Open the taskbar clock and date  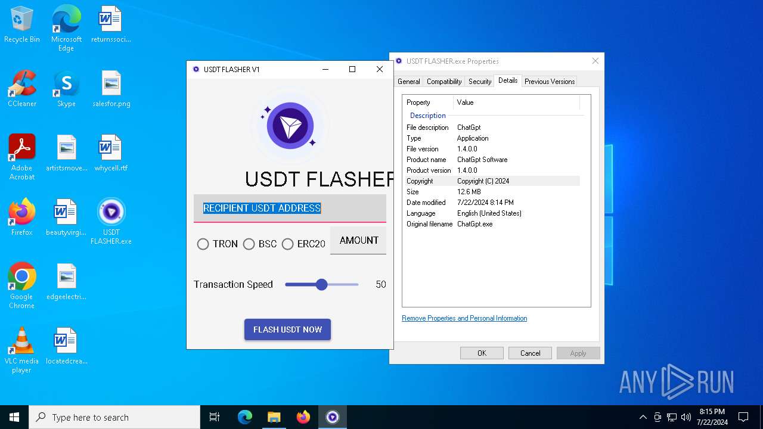712,417
